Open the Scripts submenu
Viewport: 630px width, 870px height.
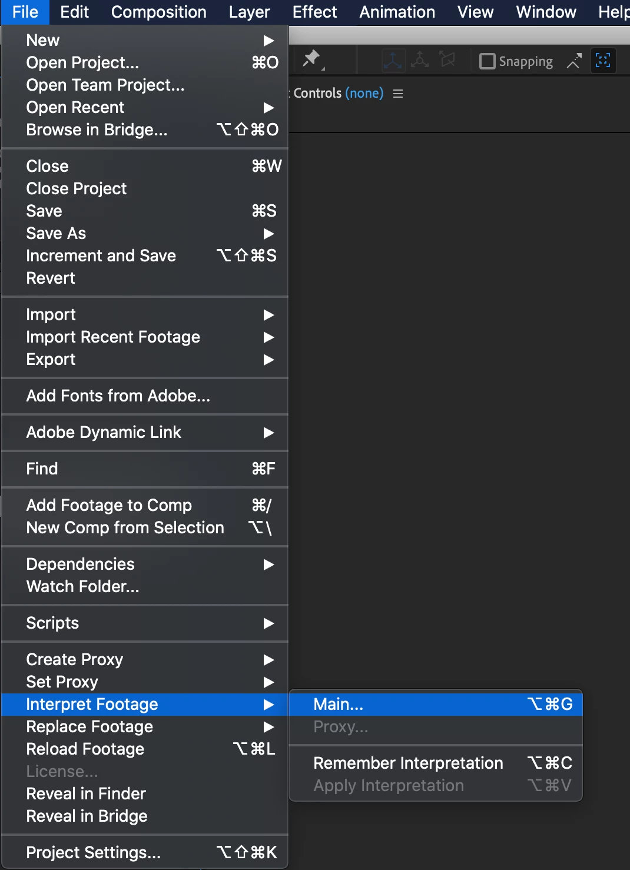145,623
